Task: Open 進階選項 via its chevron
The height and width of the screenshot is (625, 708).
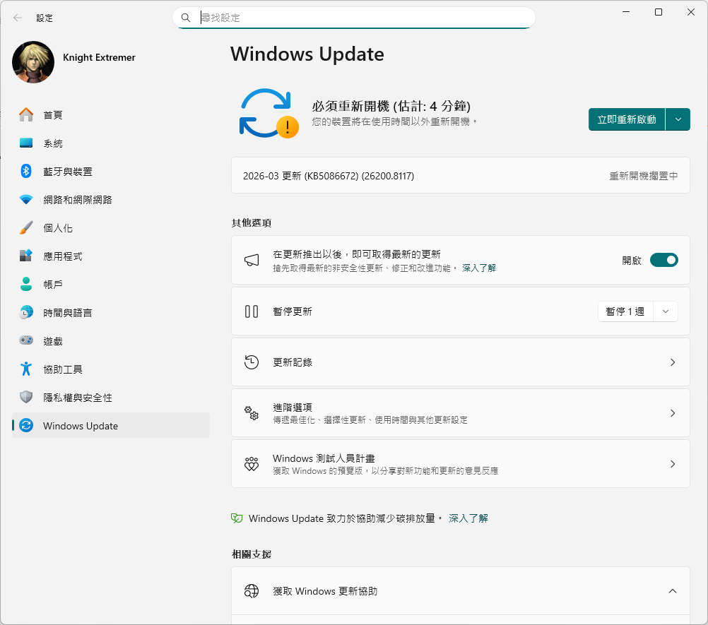Action: tap(673, 413)
